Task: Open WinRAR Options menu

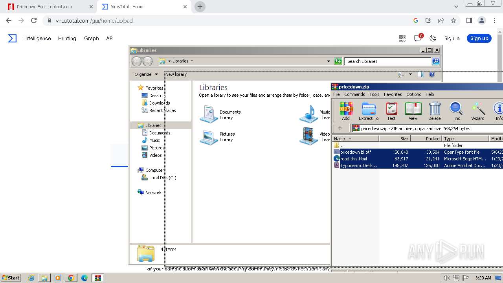Action: pos(413,94)
